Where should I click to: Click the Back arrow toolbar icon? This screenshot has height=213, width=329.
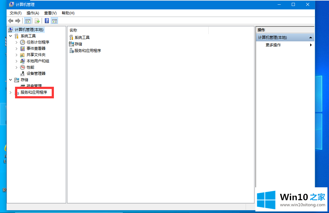11,21
